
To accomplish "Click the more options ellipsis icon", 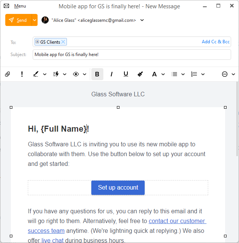I will click(225, 74).
